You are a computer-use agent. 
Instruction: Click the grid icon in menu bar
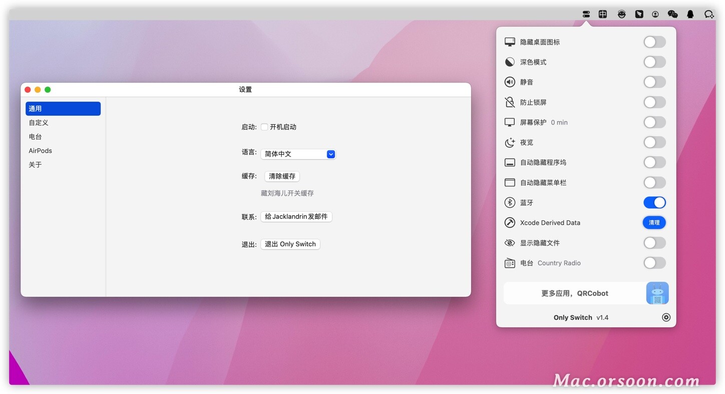click(603, 14)
